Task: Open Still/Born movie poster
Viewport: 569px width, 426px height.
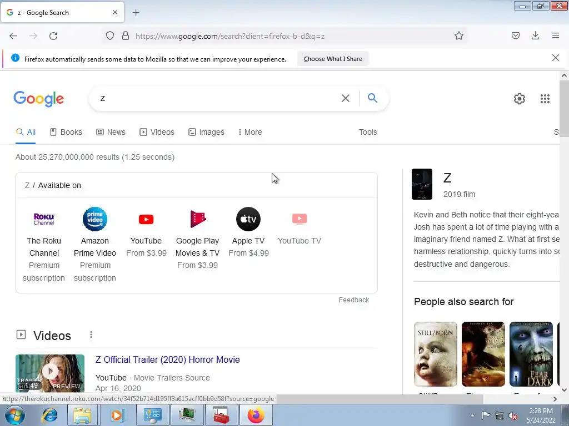Action: (436, 354)
